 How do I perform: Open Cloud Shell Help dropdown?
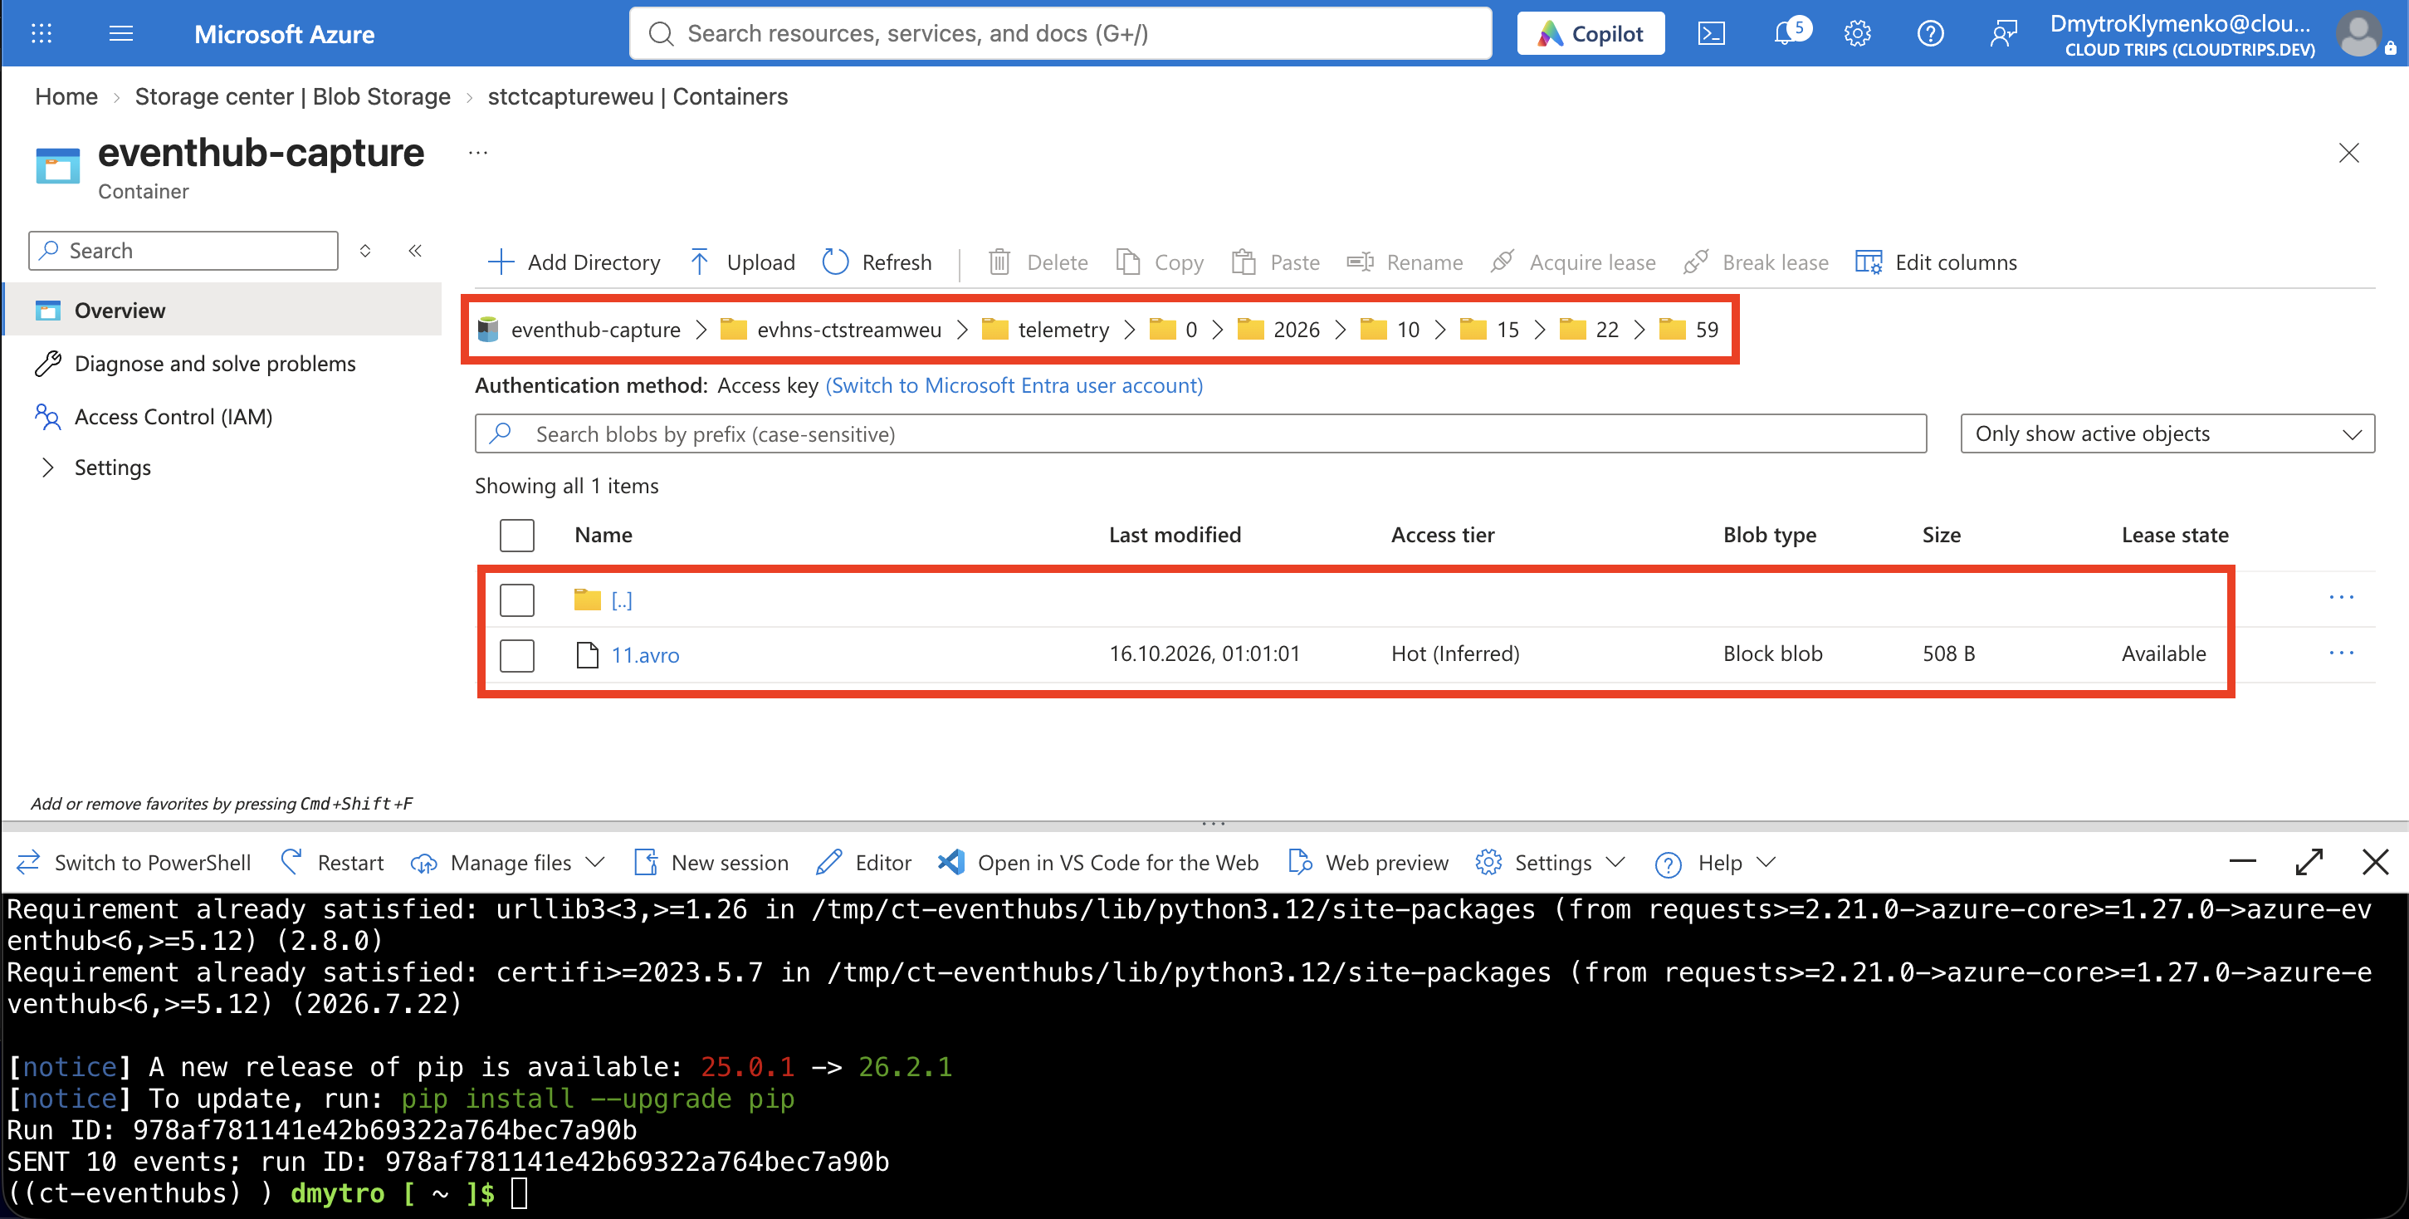(1715, 862)
